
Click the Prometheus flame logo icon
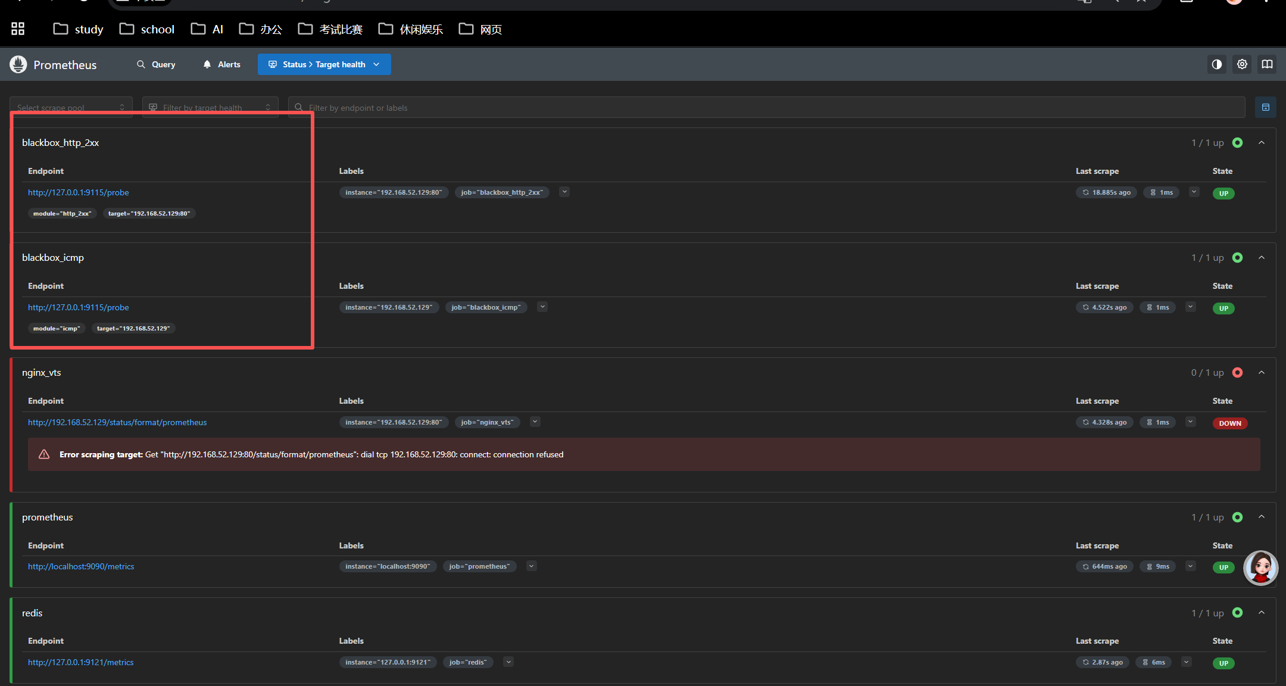click(18, 64)
